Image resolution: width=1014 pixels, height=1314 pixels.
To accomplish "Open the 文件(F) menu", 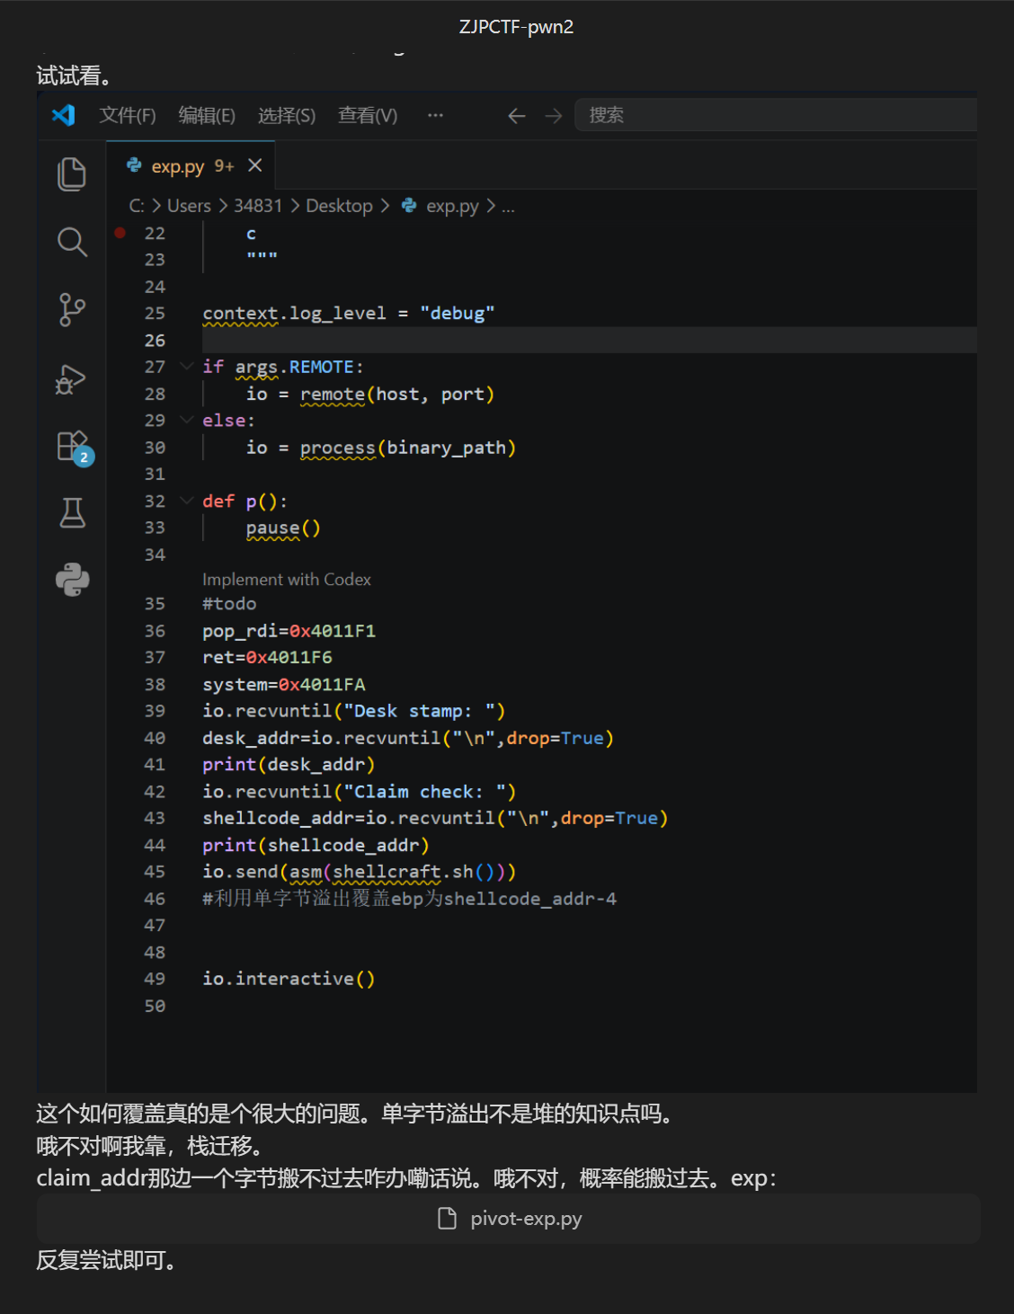I will [x=127, y=115].
